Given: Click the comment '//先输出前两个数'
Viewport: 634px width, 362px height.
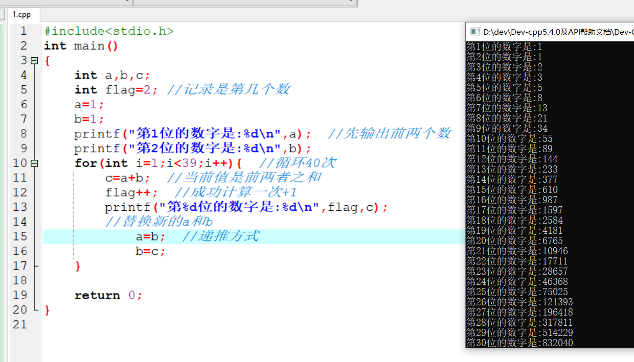Looking at the screenshot, I should 390,134.
